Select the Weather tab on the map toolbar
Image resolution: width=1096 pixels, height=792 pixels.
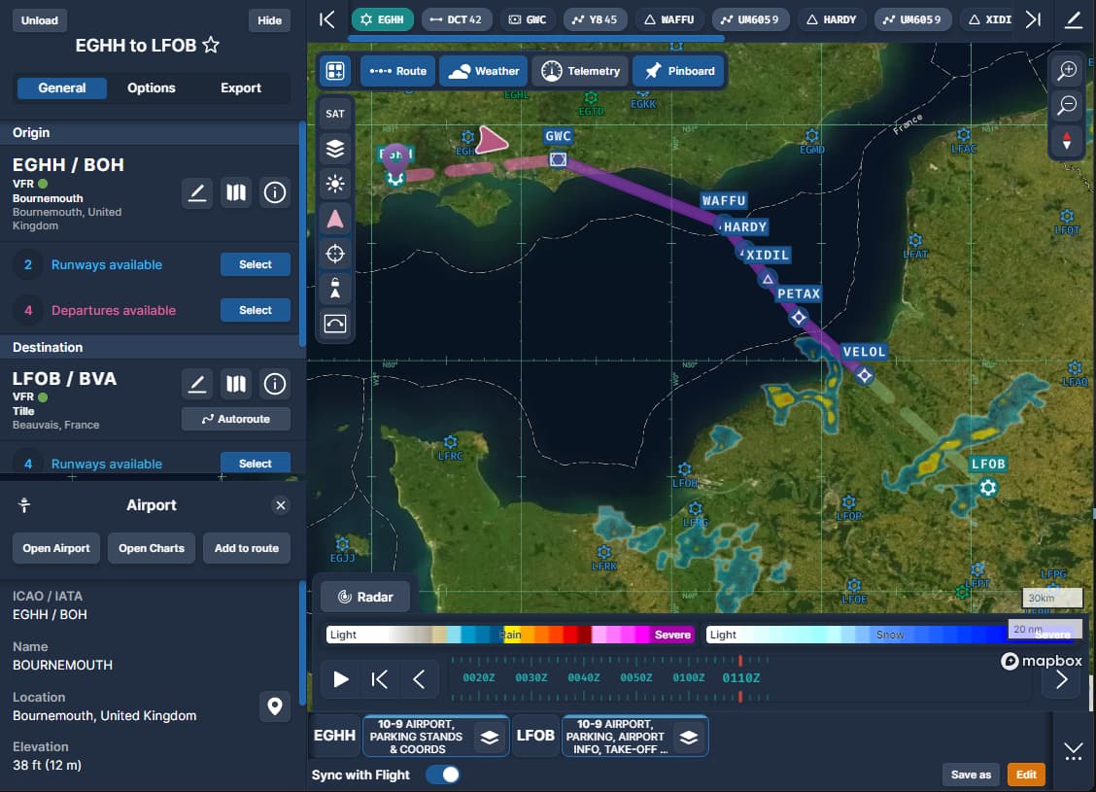[483, 70]
